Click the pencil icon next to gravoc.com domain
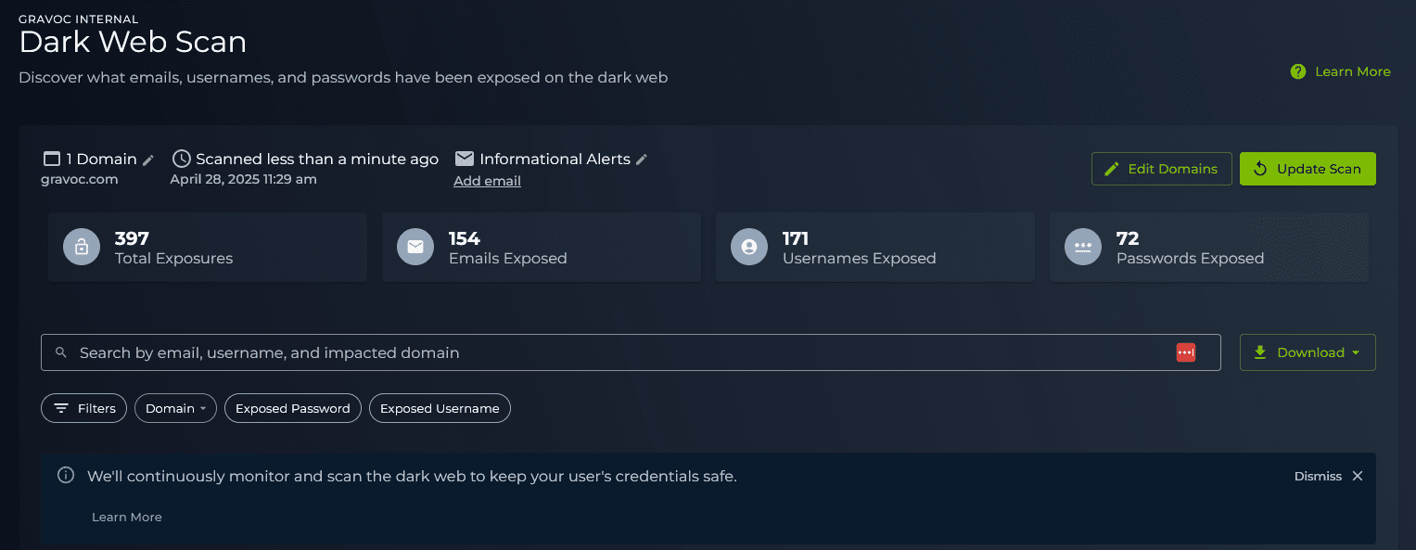The width and height of the screenshot is (1416, 550). [x=148, y=160]
